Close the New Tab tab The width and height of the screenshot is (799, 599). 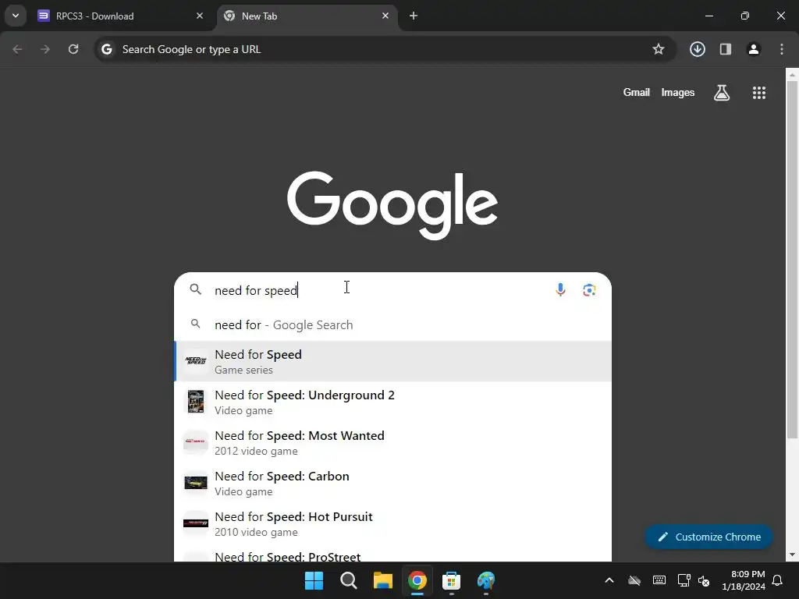coord(385,16)
